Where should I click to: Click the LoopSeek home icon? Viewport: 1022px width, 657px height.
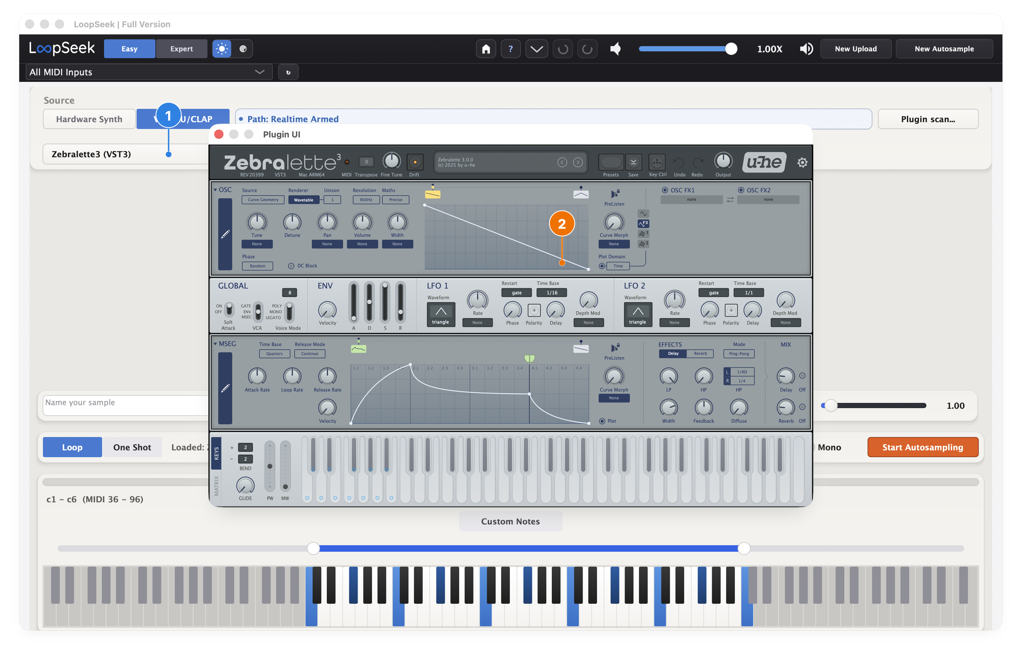[x=486, y=49]
